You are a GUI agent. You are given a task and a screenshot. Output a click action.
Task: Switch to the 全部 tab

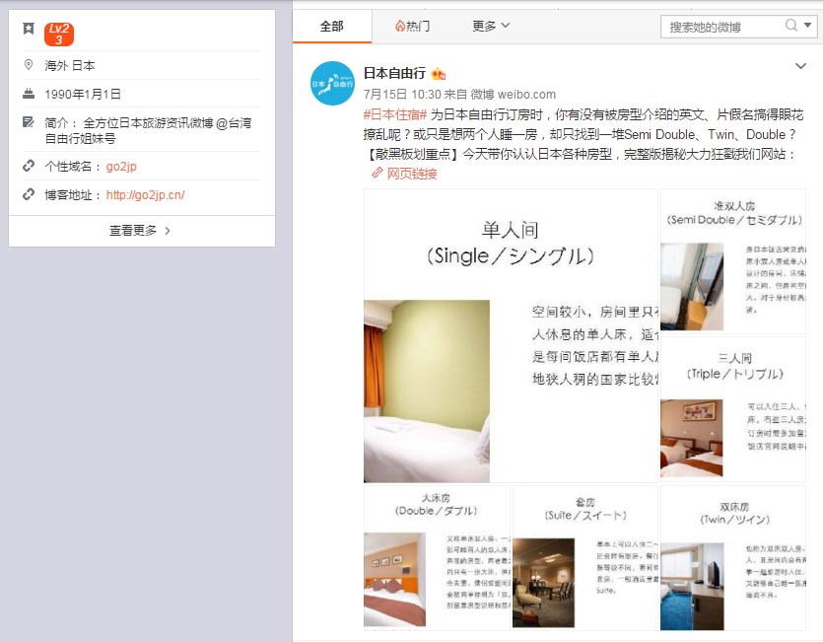(x=332, y=26)
